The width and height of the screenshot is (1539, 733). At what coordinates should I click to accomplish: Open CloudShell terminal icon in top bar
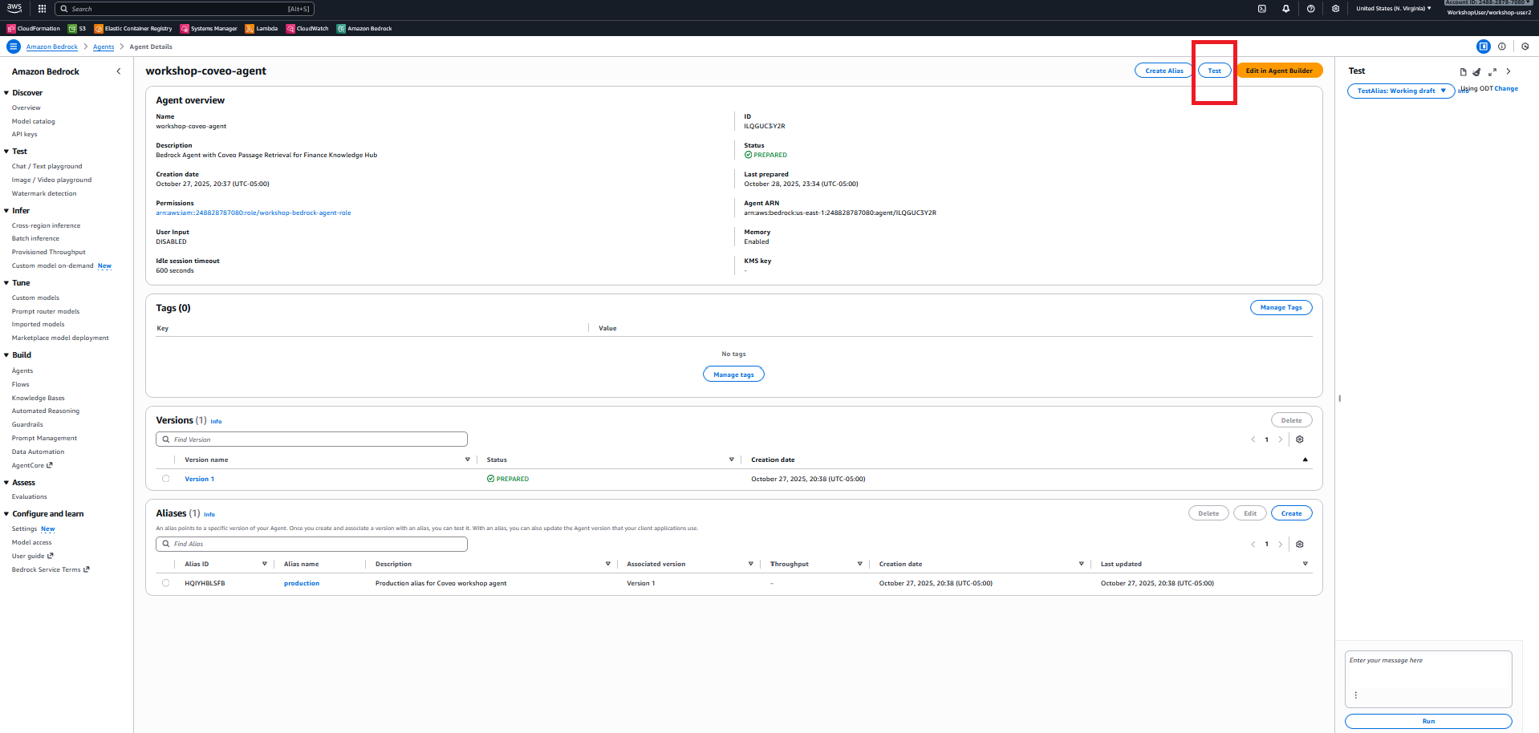point(1261,9)
